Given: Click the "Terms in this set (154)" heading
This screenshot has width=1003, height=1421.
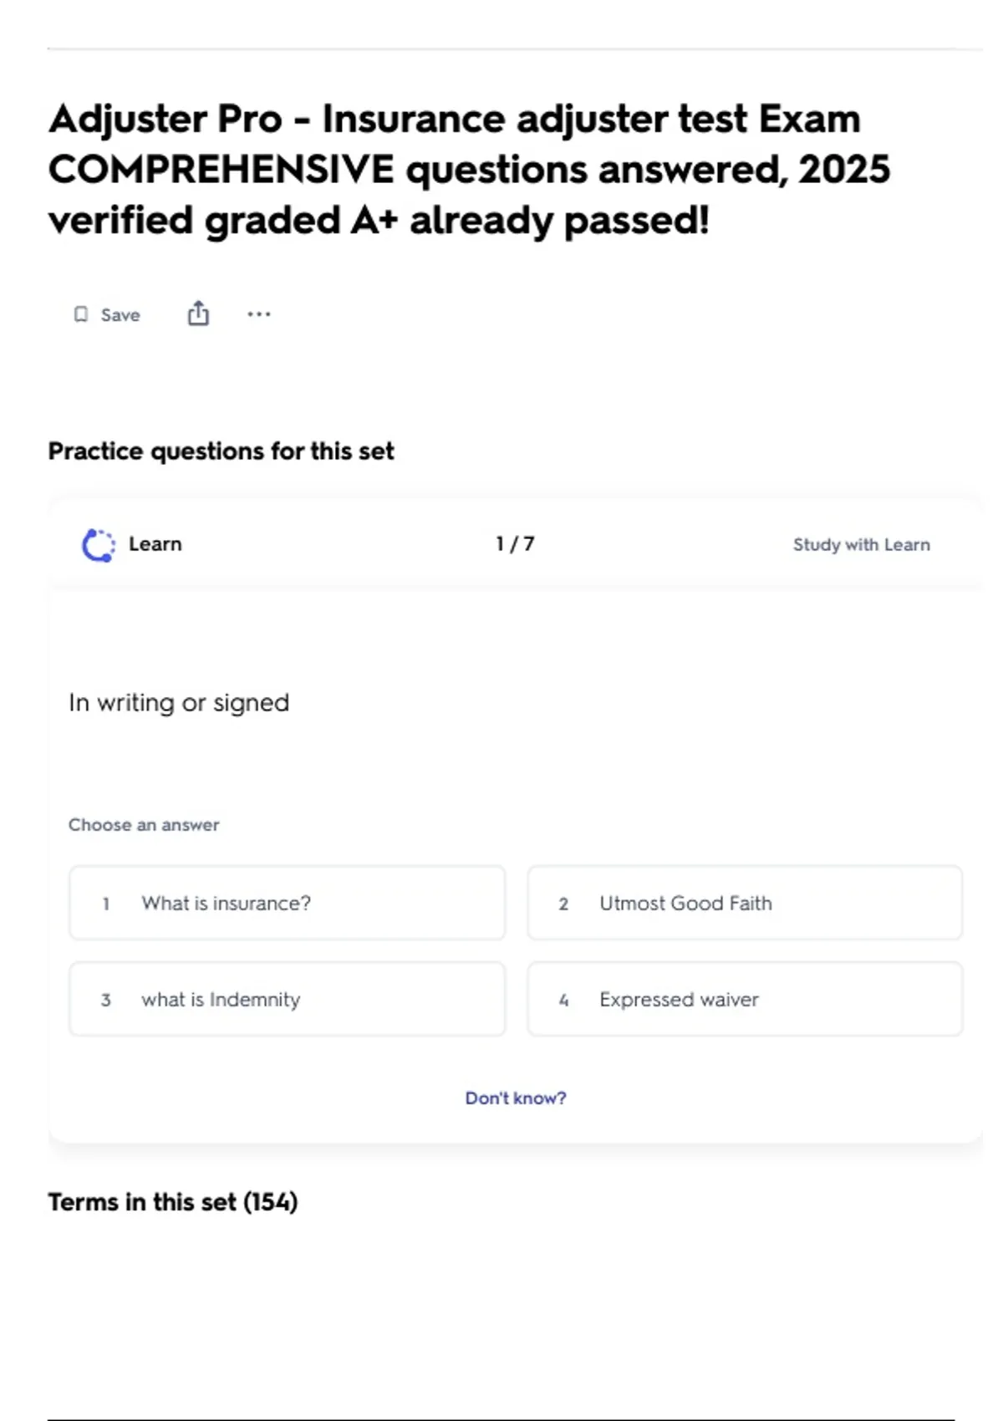Looking at the screenshot, I should click(x=173, y=1202).
